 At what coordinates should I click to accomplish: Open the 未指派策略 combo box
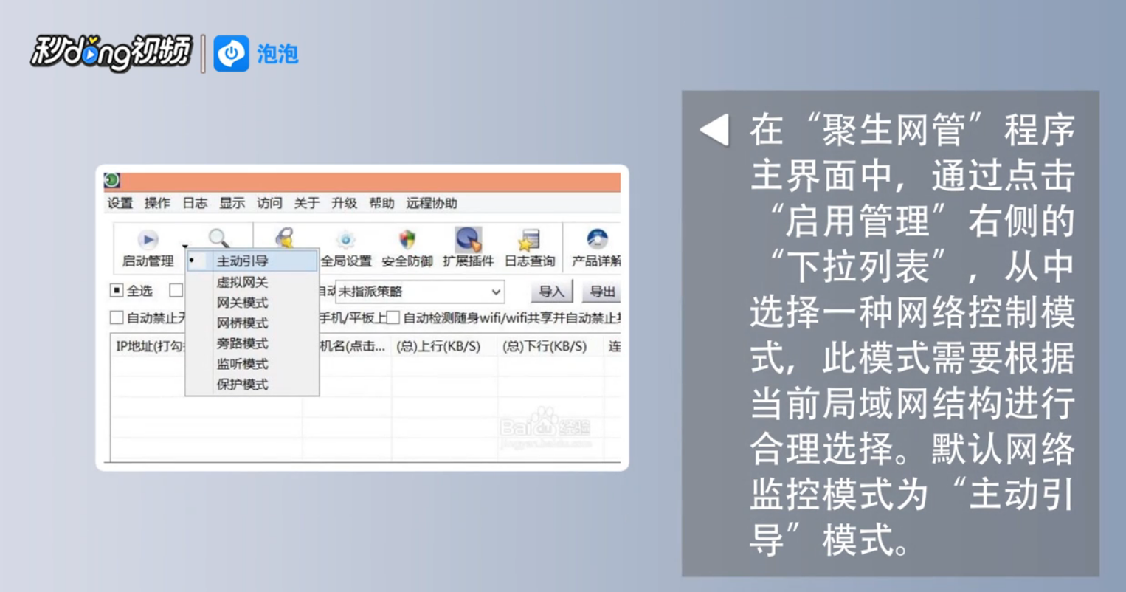(420, 292)
